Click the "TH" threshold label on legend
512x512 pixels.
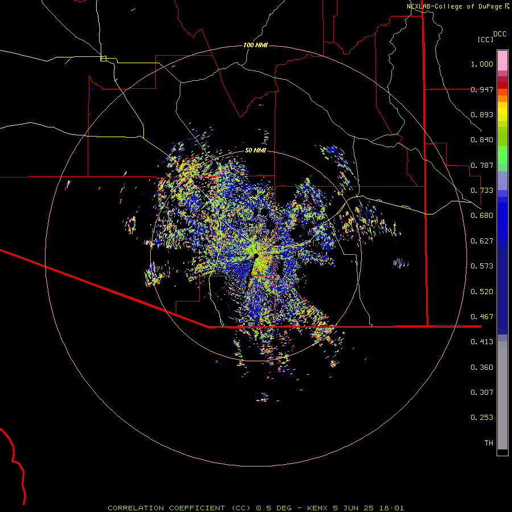click(489, 443)
